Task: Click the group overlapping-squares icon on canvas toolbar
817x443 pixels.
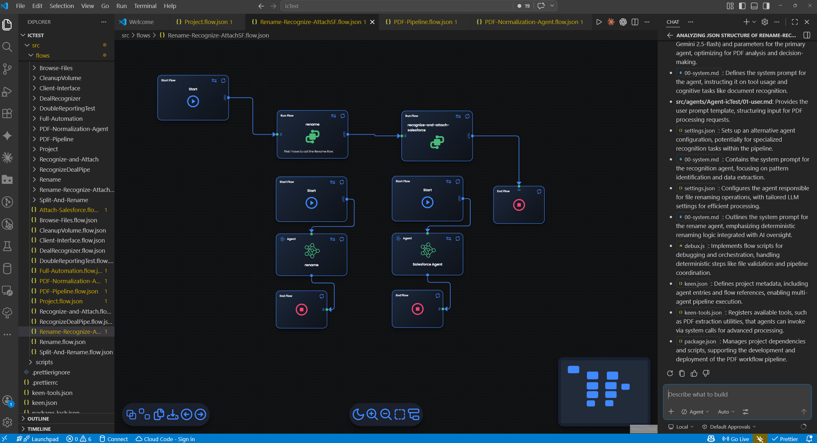Action: click(131, 414)
